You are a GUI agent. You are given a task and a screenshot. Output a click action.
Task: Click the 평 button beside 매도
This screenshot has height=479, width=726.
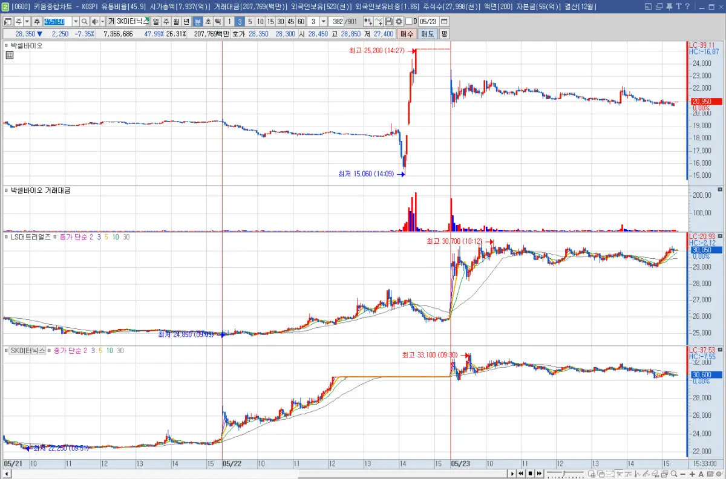[x=444, y=34]
